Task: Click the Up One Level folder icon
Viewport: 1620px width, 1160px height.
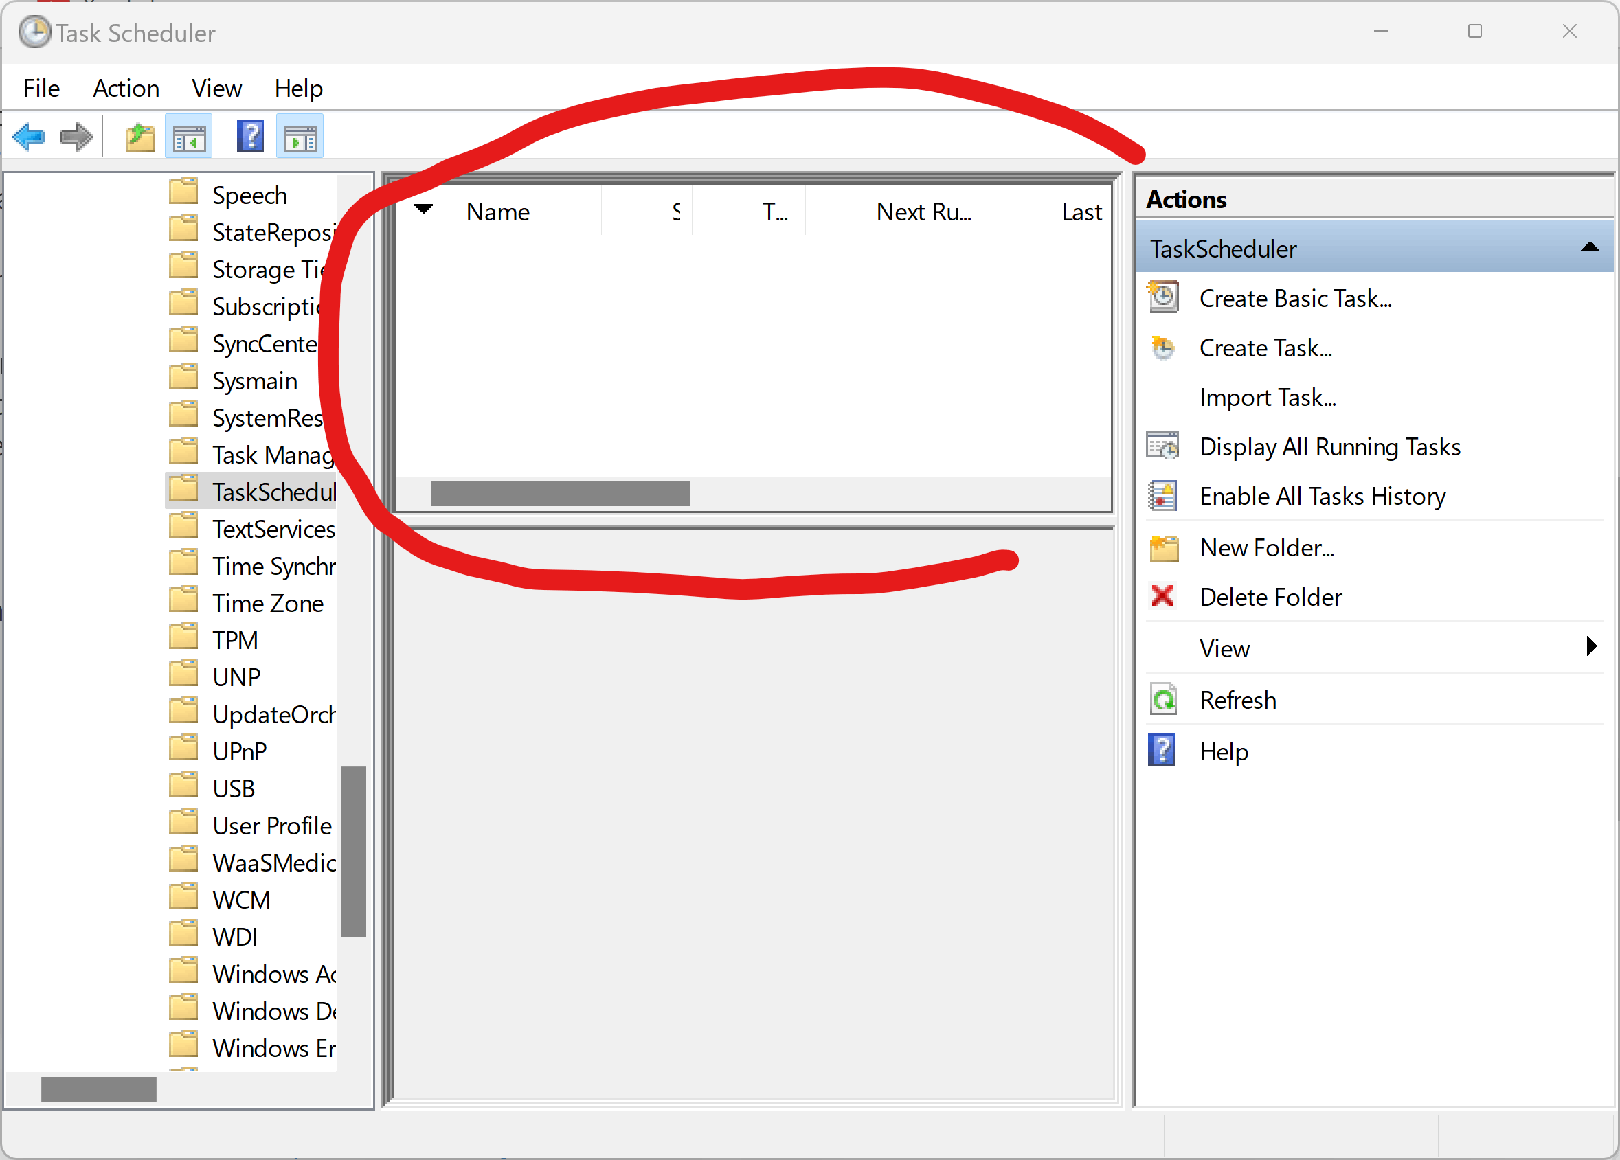Action: coord(140,137)
